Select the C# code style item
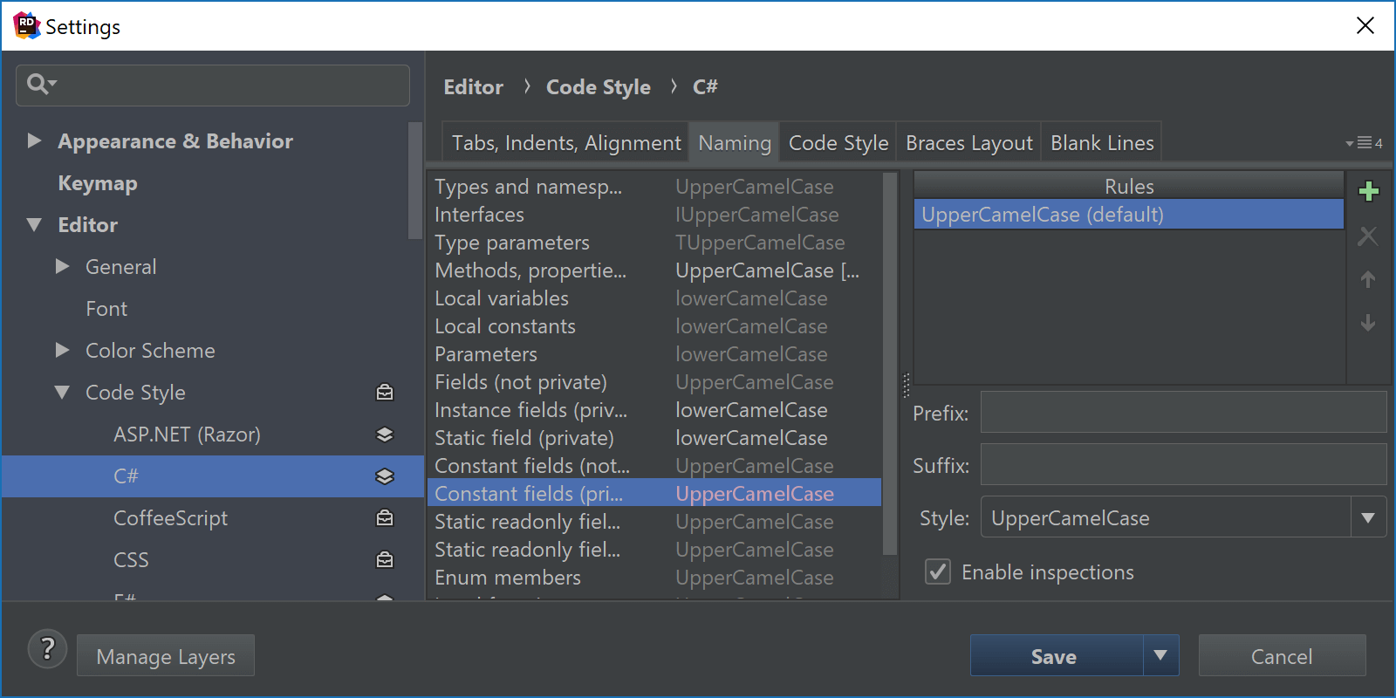The width and height of the screenshot is (1396, 698). pos(213,476)
